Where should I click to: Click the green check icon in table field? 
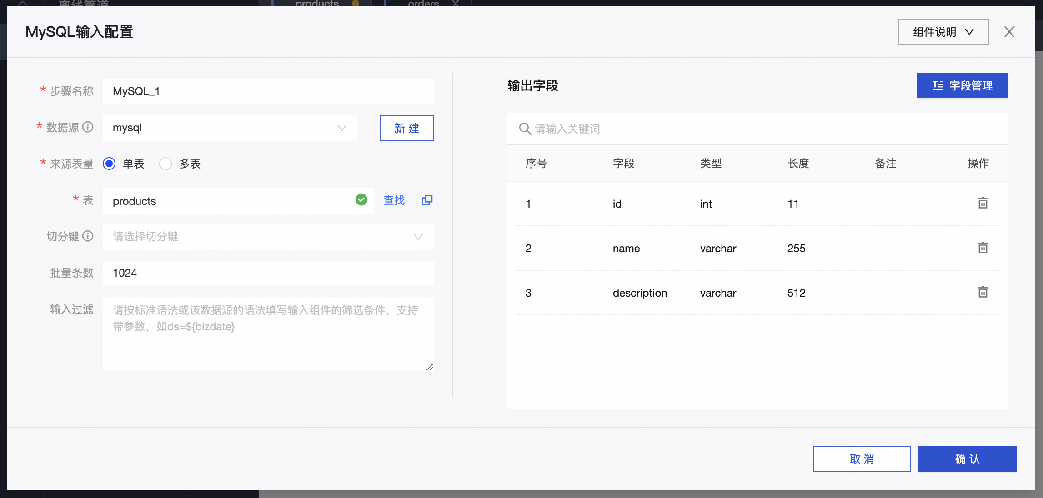point(361,199)
